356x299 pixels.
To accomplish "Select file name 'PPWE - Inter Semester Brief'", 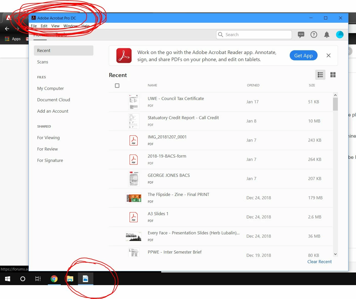I will coord(175,252).
